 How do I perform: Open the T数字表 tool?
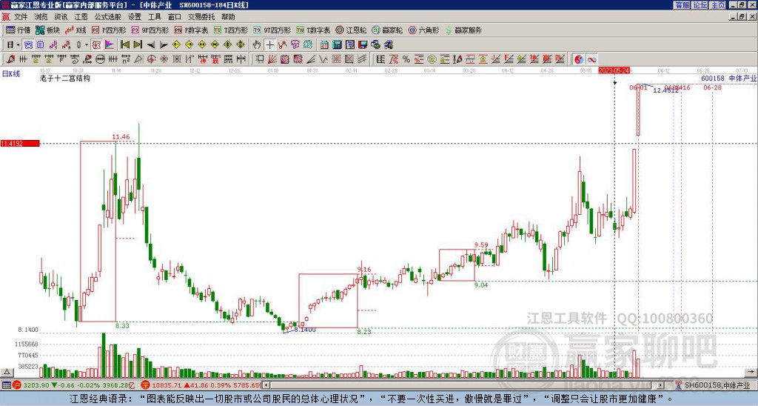[313, 30]
